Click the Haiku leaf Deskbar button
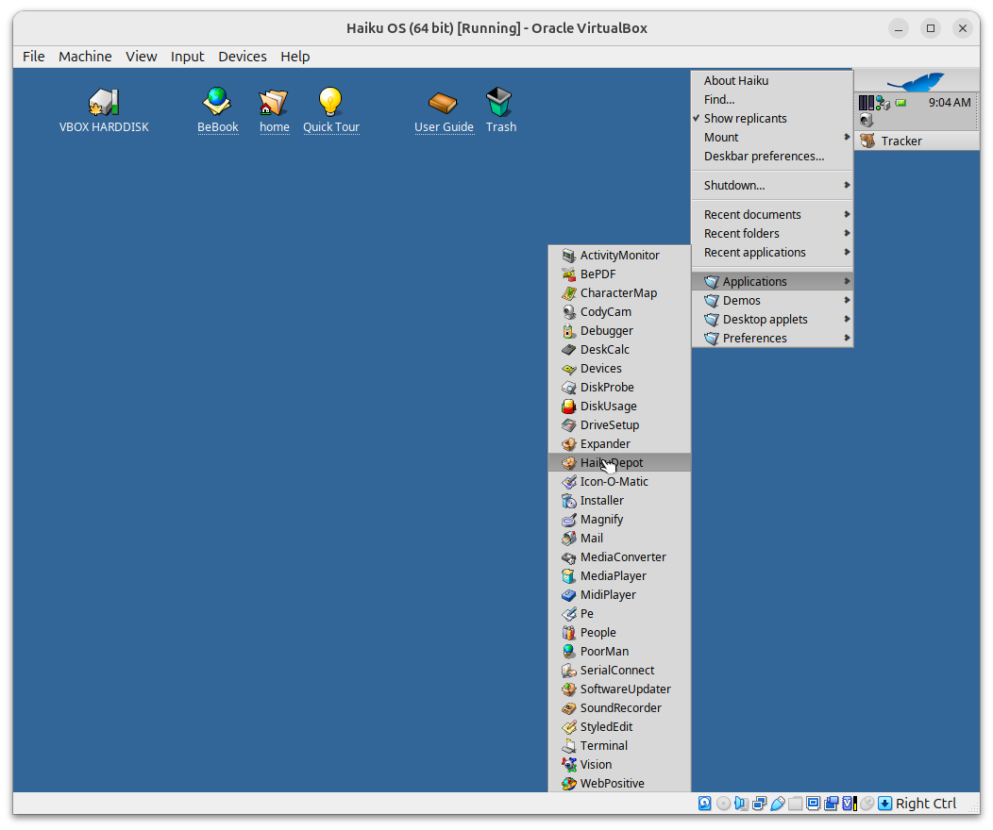The image size is (993, 830). click(x=917, y=81)
